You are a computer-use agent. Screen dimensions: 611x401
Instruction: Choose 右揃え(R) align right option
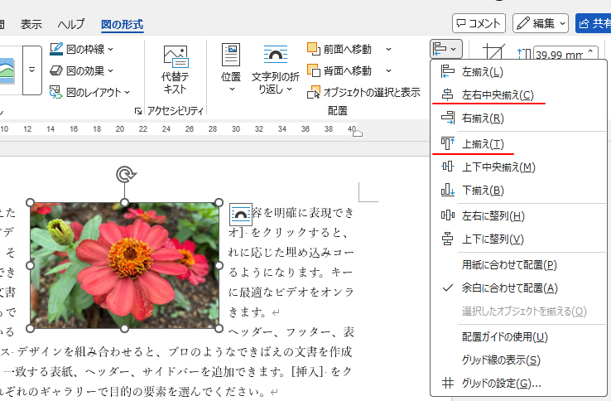tap(518, 118)
